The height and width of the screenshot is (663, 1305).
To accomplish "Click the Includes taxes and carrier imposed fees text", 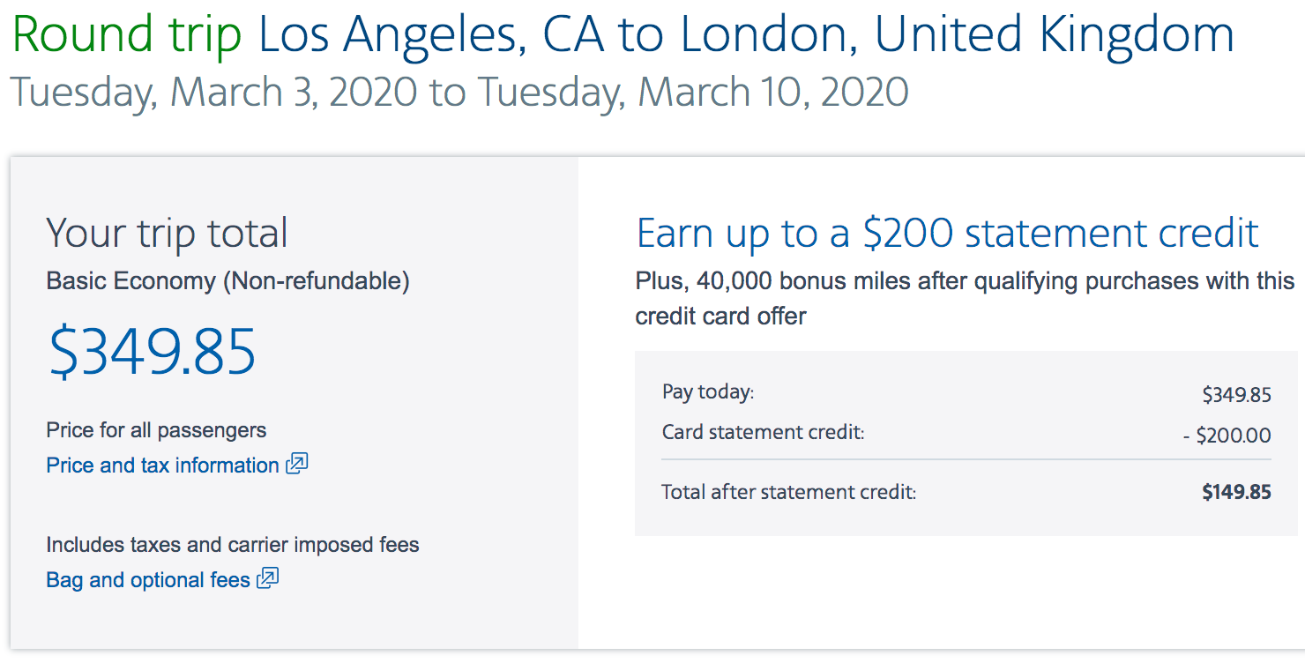I will (233, 545).
